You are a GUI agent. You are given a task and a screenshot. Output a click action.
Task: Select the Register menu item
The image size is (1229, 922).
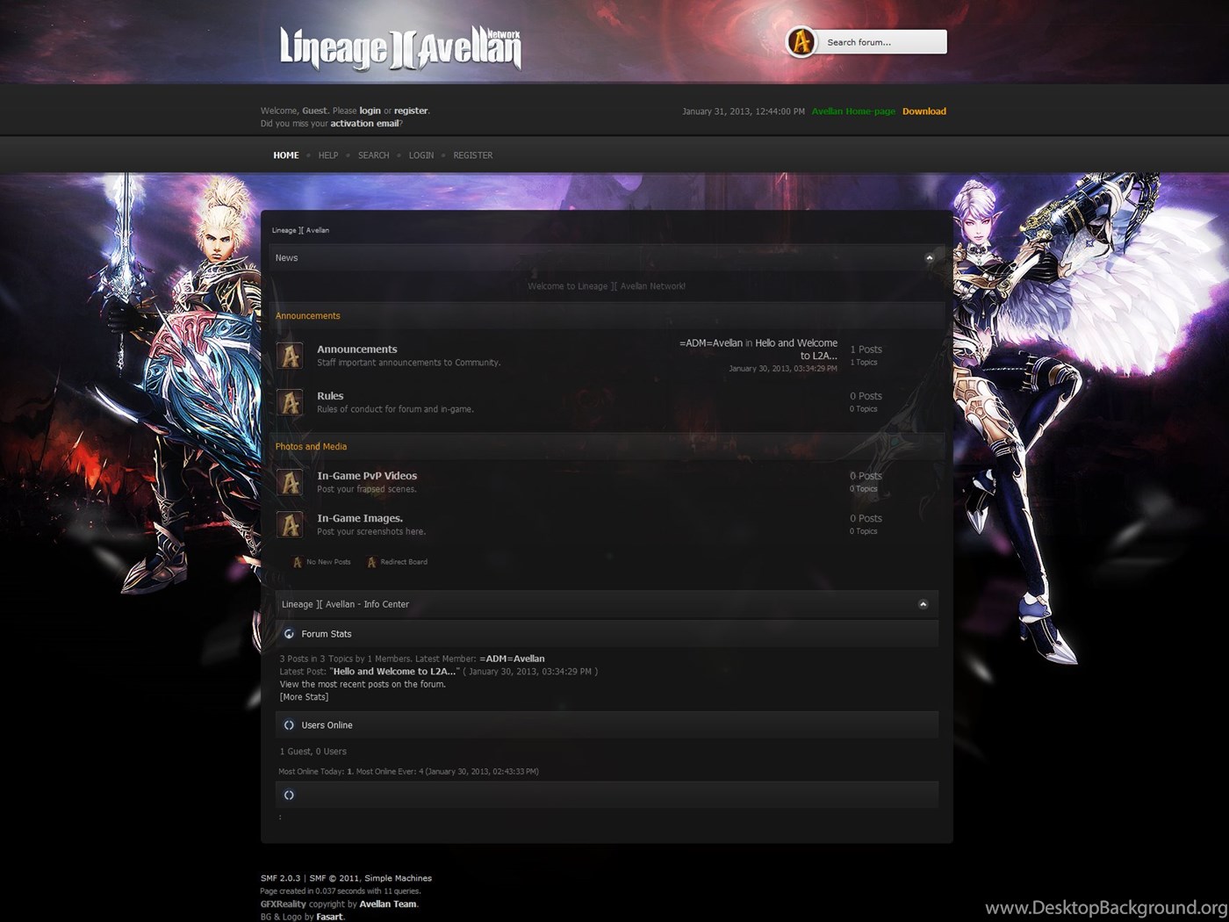[472, 155]
